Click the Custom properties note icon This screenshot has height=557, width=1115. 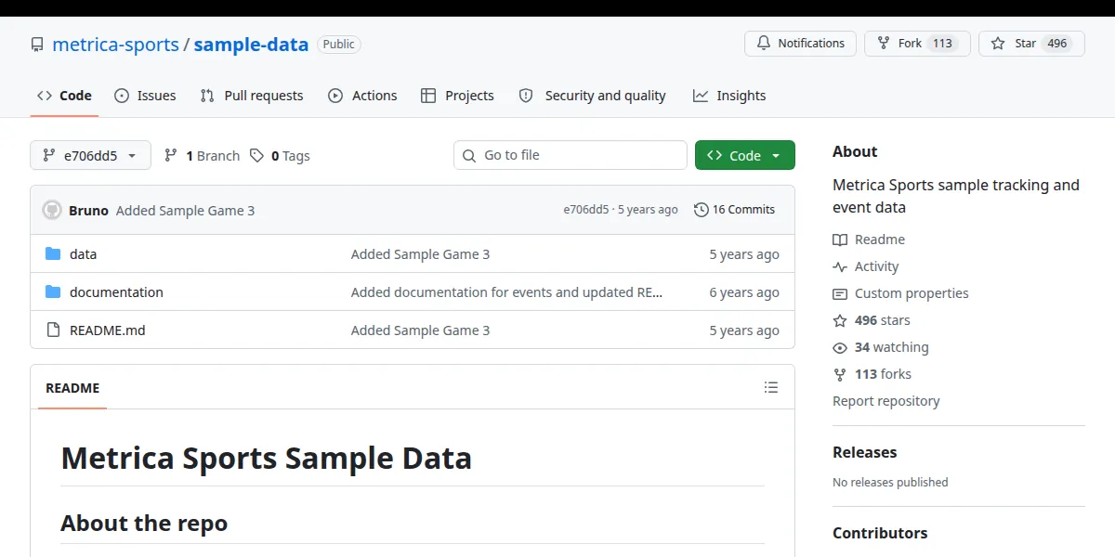840,293
